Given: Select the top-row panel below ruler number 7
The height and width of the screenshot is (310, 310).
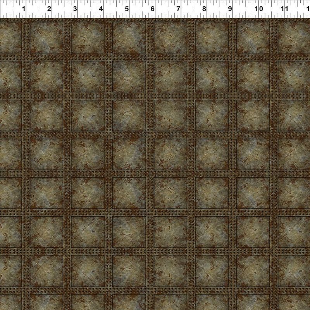Looking at the screenshot, I should 170,37.
